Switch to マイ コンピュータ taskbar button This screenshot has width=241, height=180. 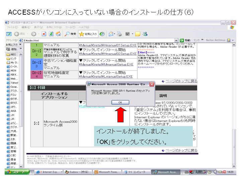(136, 172)
